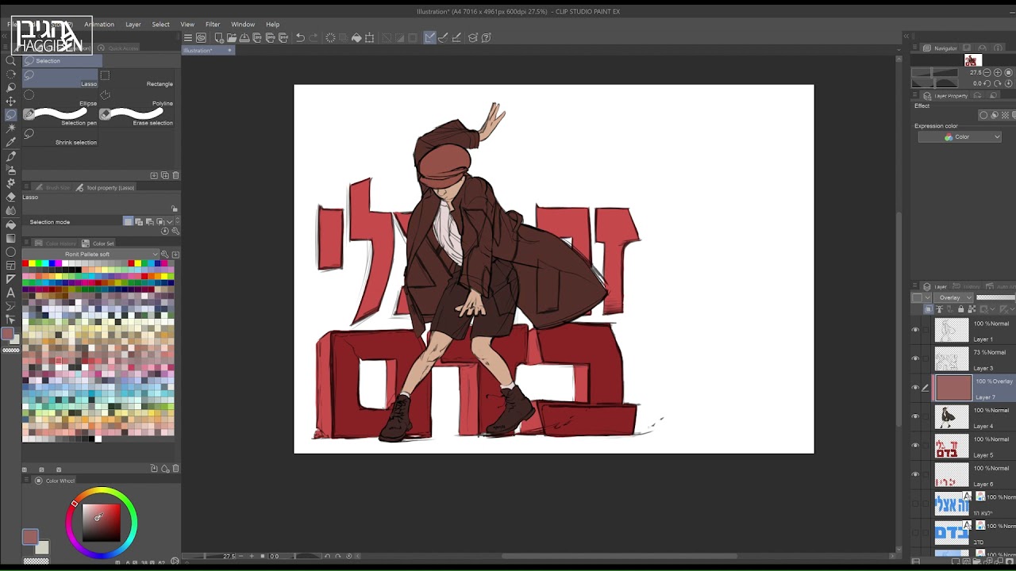Open the Expression color dropdown
1016x571 pixels.
pos(960,137)
